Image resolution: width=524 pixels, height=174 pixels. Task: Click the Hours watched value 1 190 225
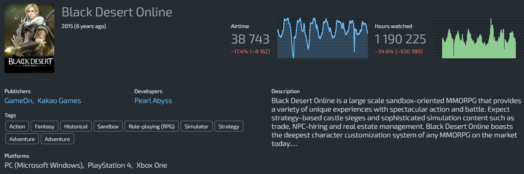[400, 39]
